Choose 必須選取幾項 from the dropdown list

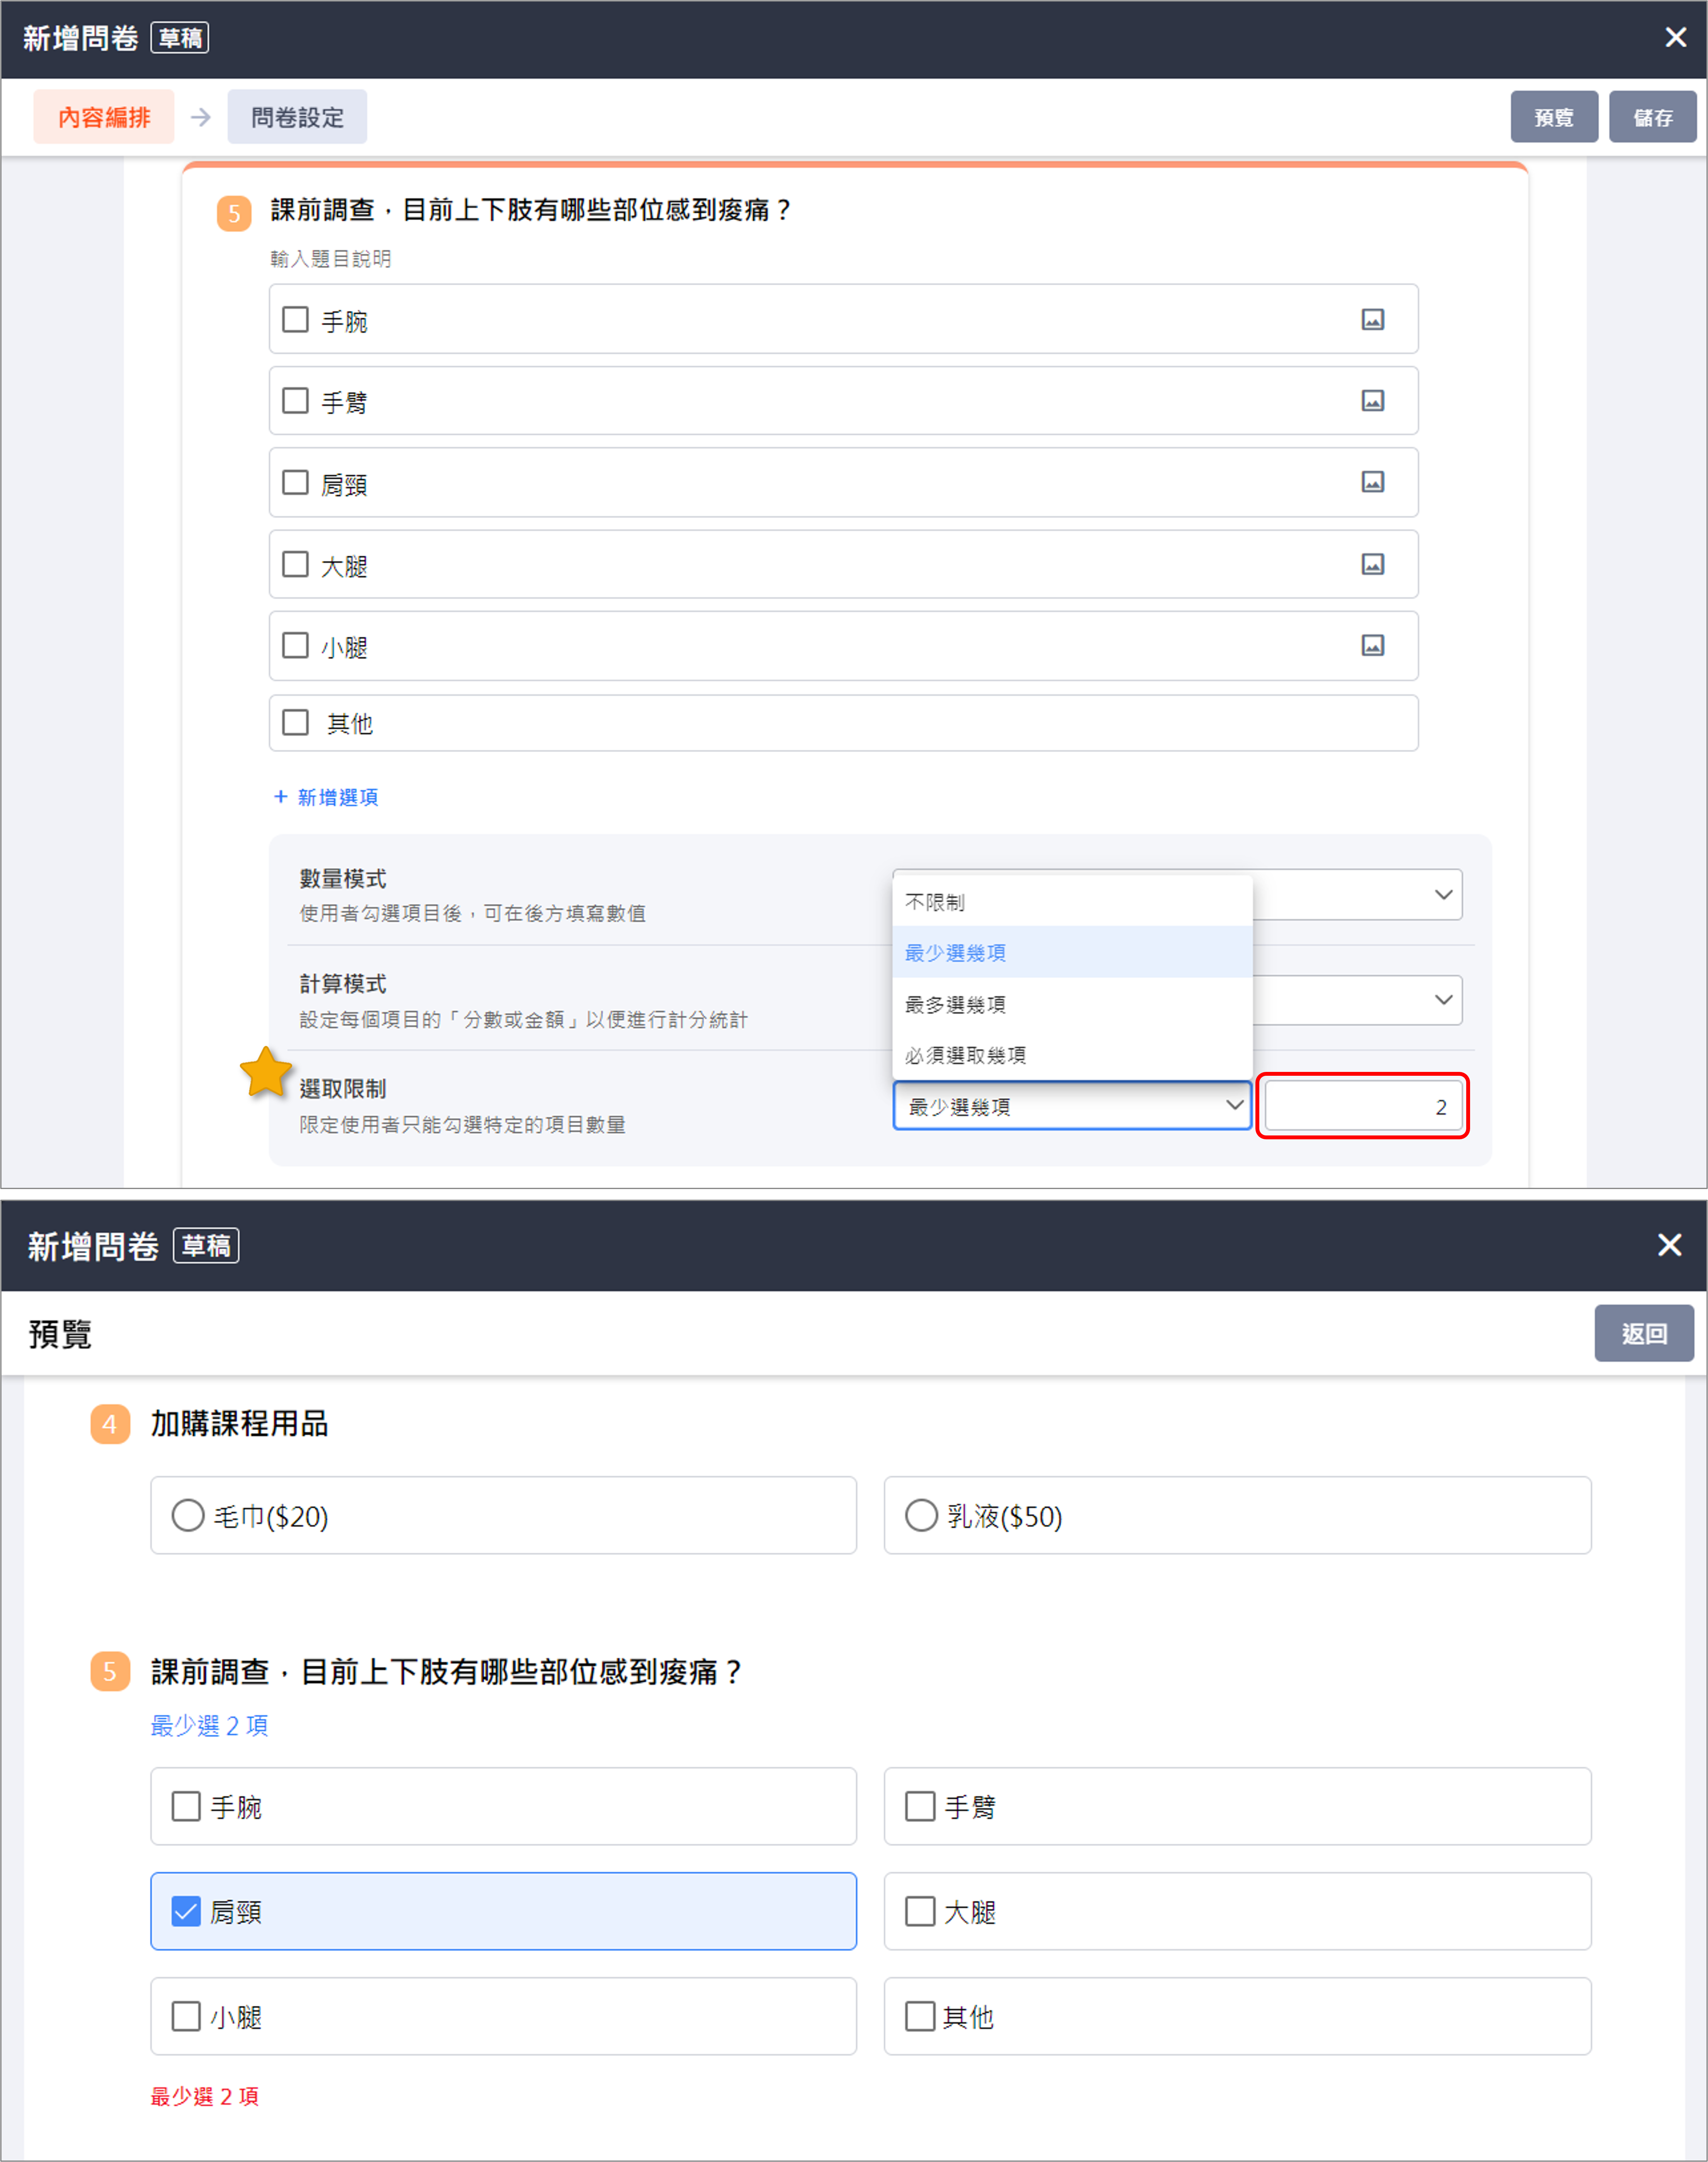click(x=1072, y=1055)
